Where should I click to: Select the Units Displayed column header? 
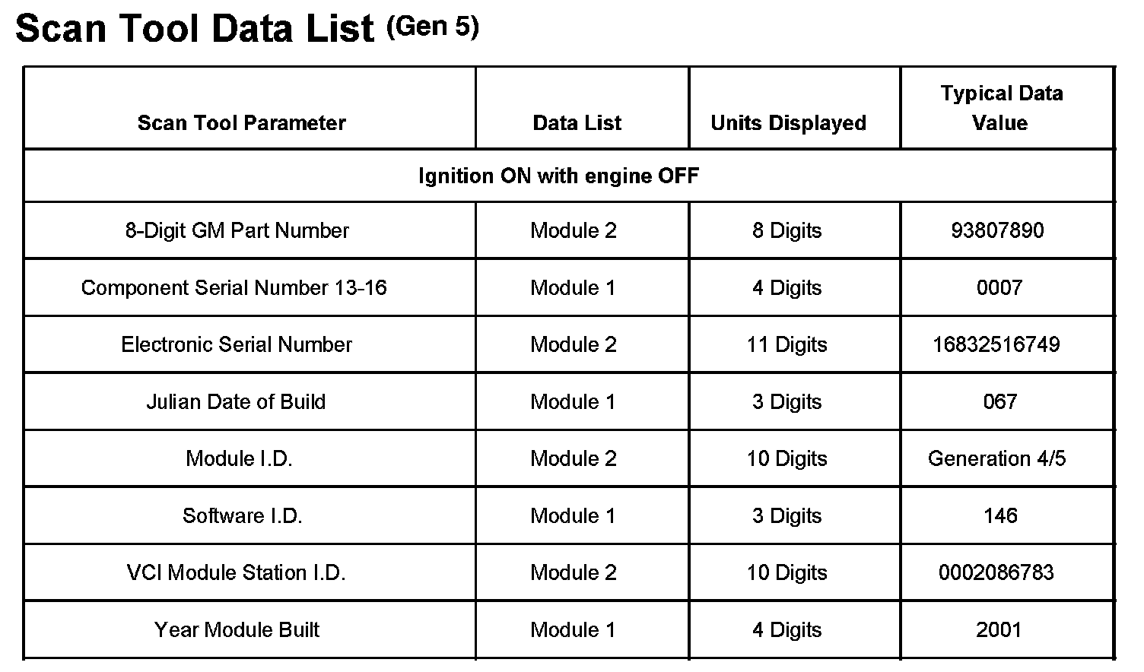click(x=788, y=123)
